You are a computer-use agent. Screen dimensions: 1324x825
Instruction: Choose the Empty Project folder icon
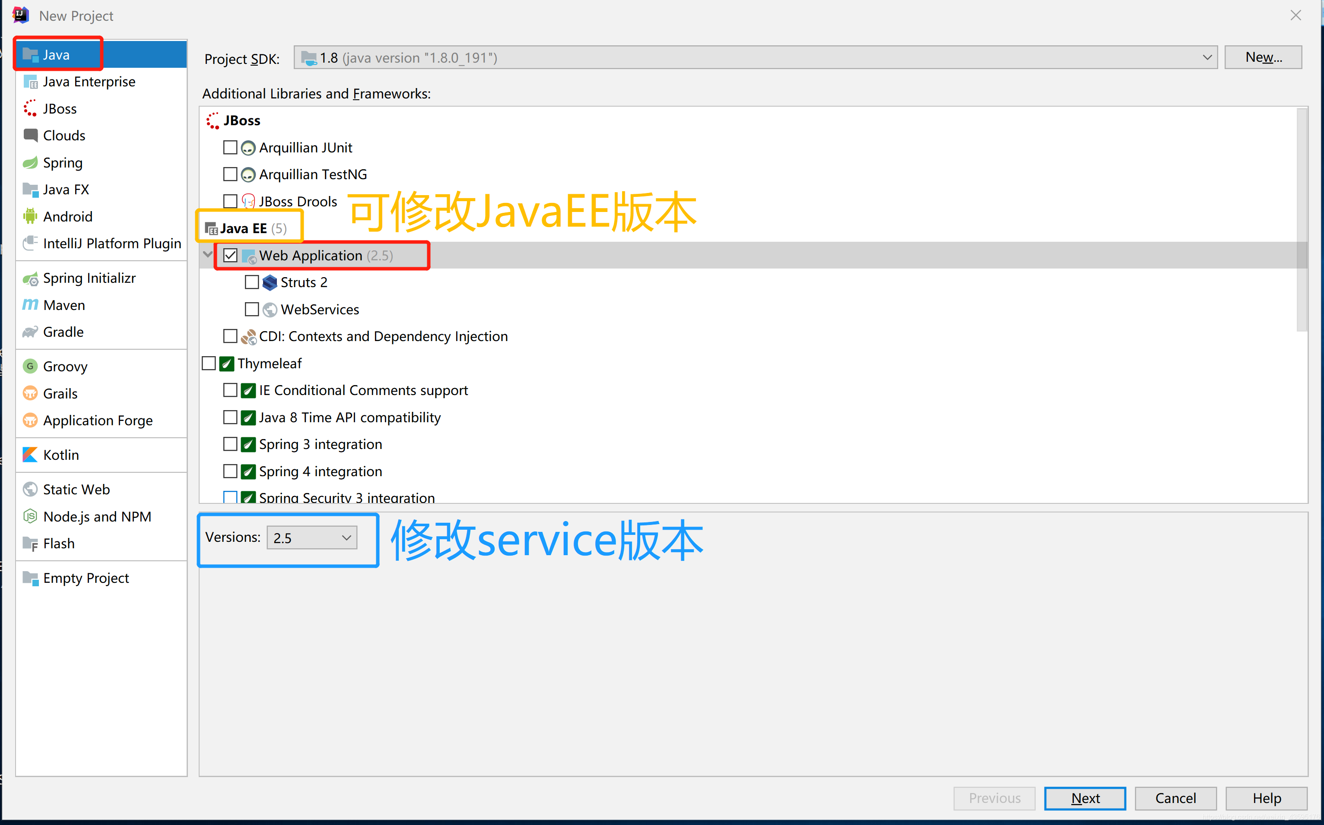point(31,578)
